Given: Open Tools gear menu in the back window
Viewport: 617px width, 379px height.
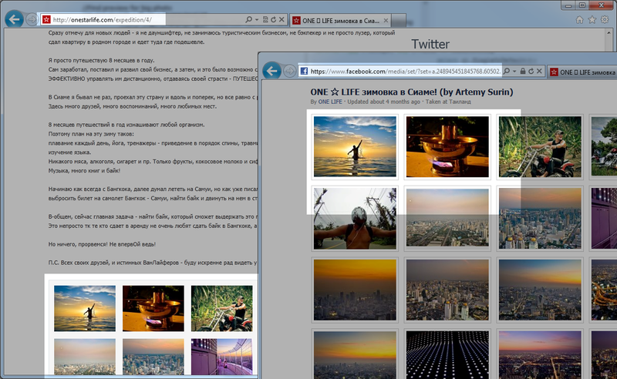Looking at the screenshot, I should tap(605, 20).
